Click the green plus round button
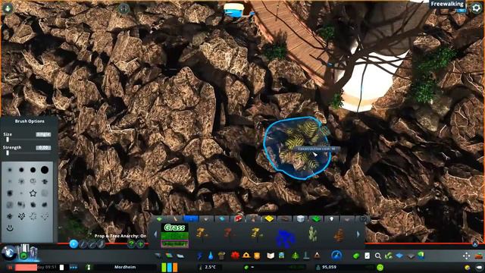The image size is (485, 273). 140,244
